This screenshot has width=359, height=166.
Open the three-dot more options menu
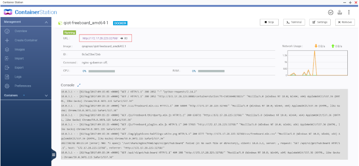click(349, 13)
